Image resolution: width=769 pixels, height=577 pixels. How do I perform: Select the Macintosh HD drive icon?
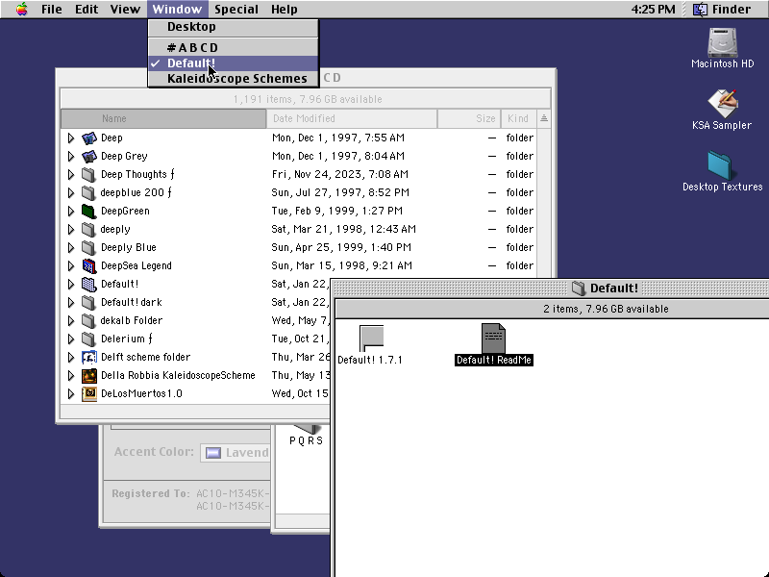tap(722, 42)
